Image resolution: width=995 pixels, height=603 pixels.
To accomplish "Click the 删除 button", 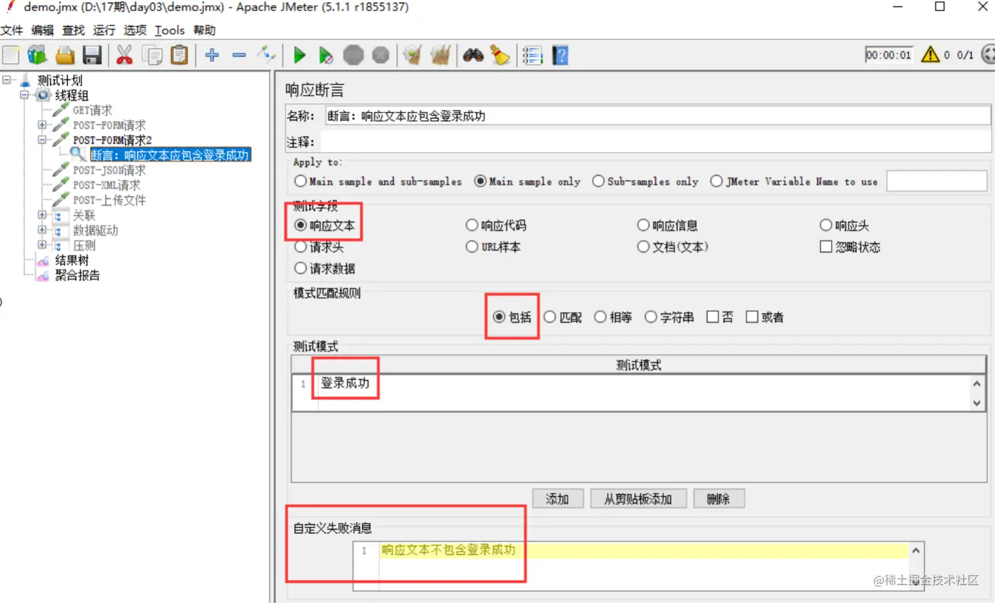I will pyautogui.click(x=719, y=499).
